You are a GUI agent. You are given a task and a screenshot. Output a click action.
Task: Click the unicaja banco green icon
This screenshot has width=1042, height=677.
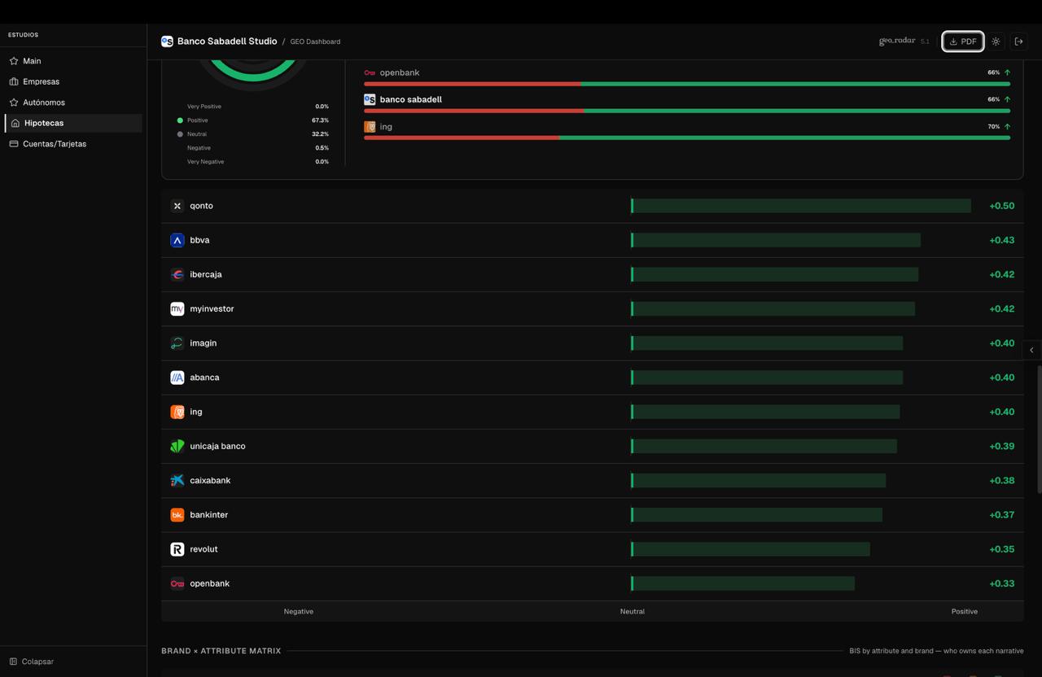177,446
